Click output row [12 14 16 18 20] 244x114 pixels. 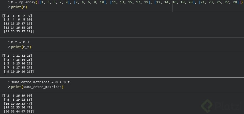pyautogui.click(x=18, y=27)
